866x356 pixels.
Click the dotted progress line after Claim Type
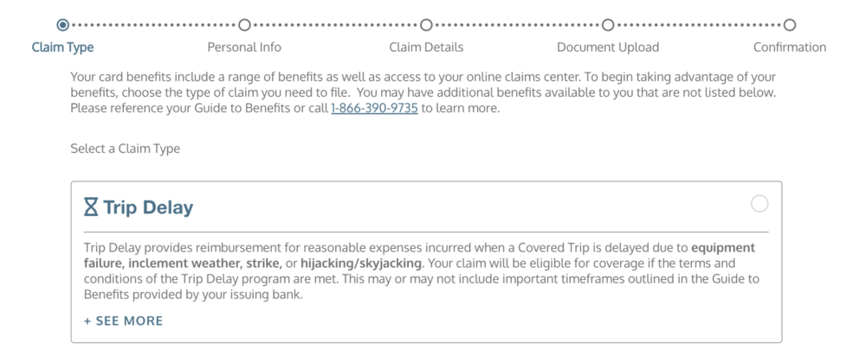point(153,24)
